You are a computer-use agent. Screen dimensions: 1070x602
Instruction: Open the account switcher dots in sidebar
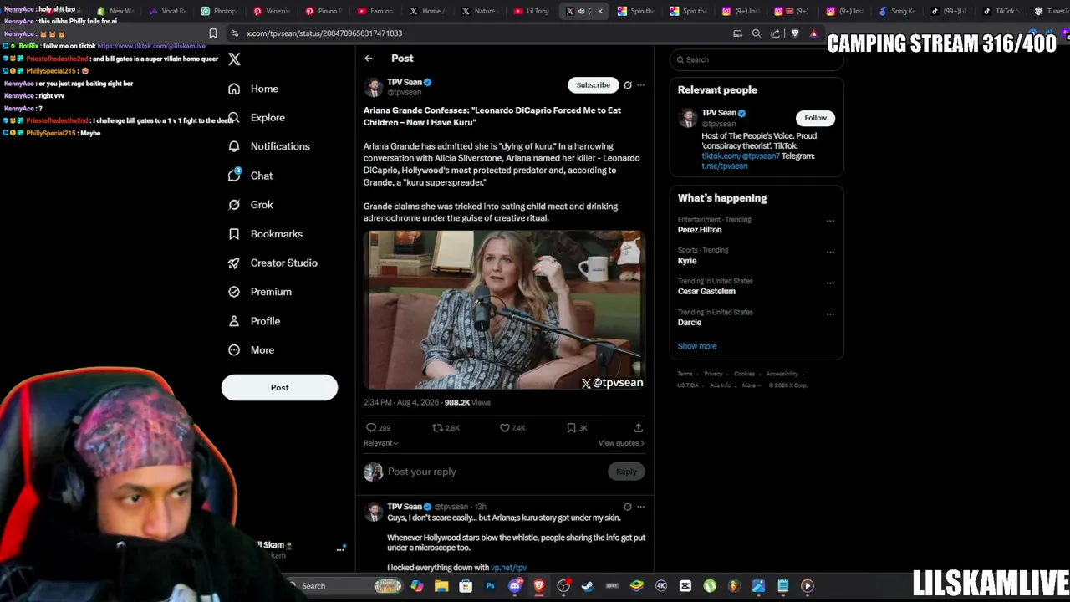(340, 549)
